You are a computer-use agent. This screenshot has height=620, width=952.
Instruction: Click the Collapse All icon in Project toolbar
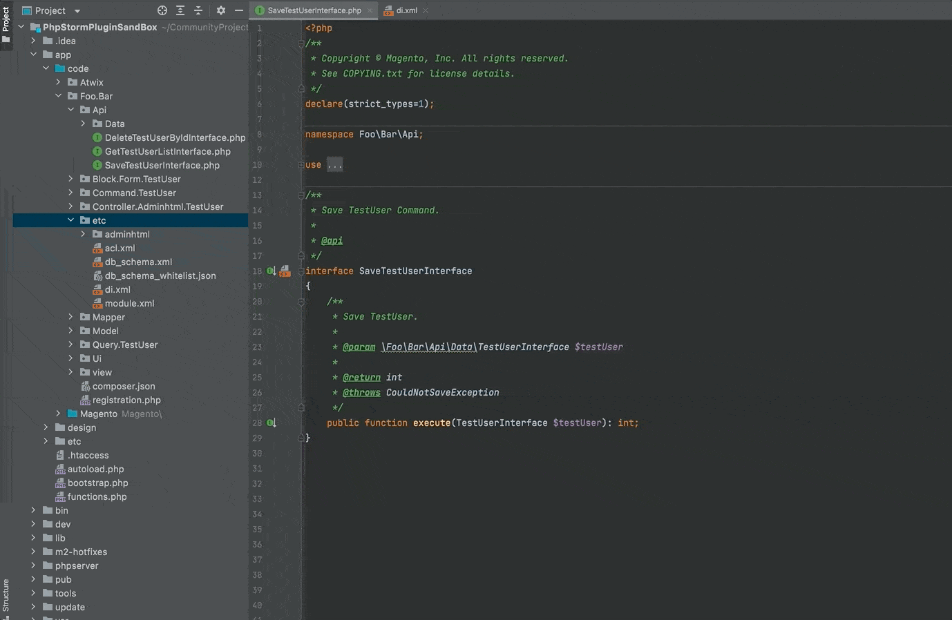click(x=198, y=10)
